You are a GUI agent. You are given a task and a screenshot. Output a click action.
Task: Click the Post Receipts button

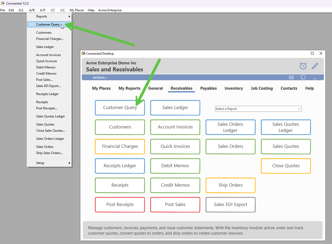tap(120, 205)
